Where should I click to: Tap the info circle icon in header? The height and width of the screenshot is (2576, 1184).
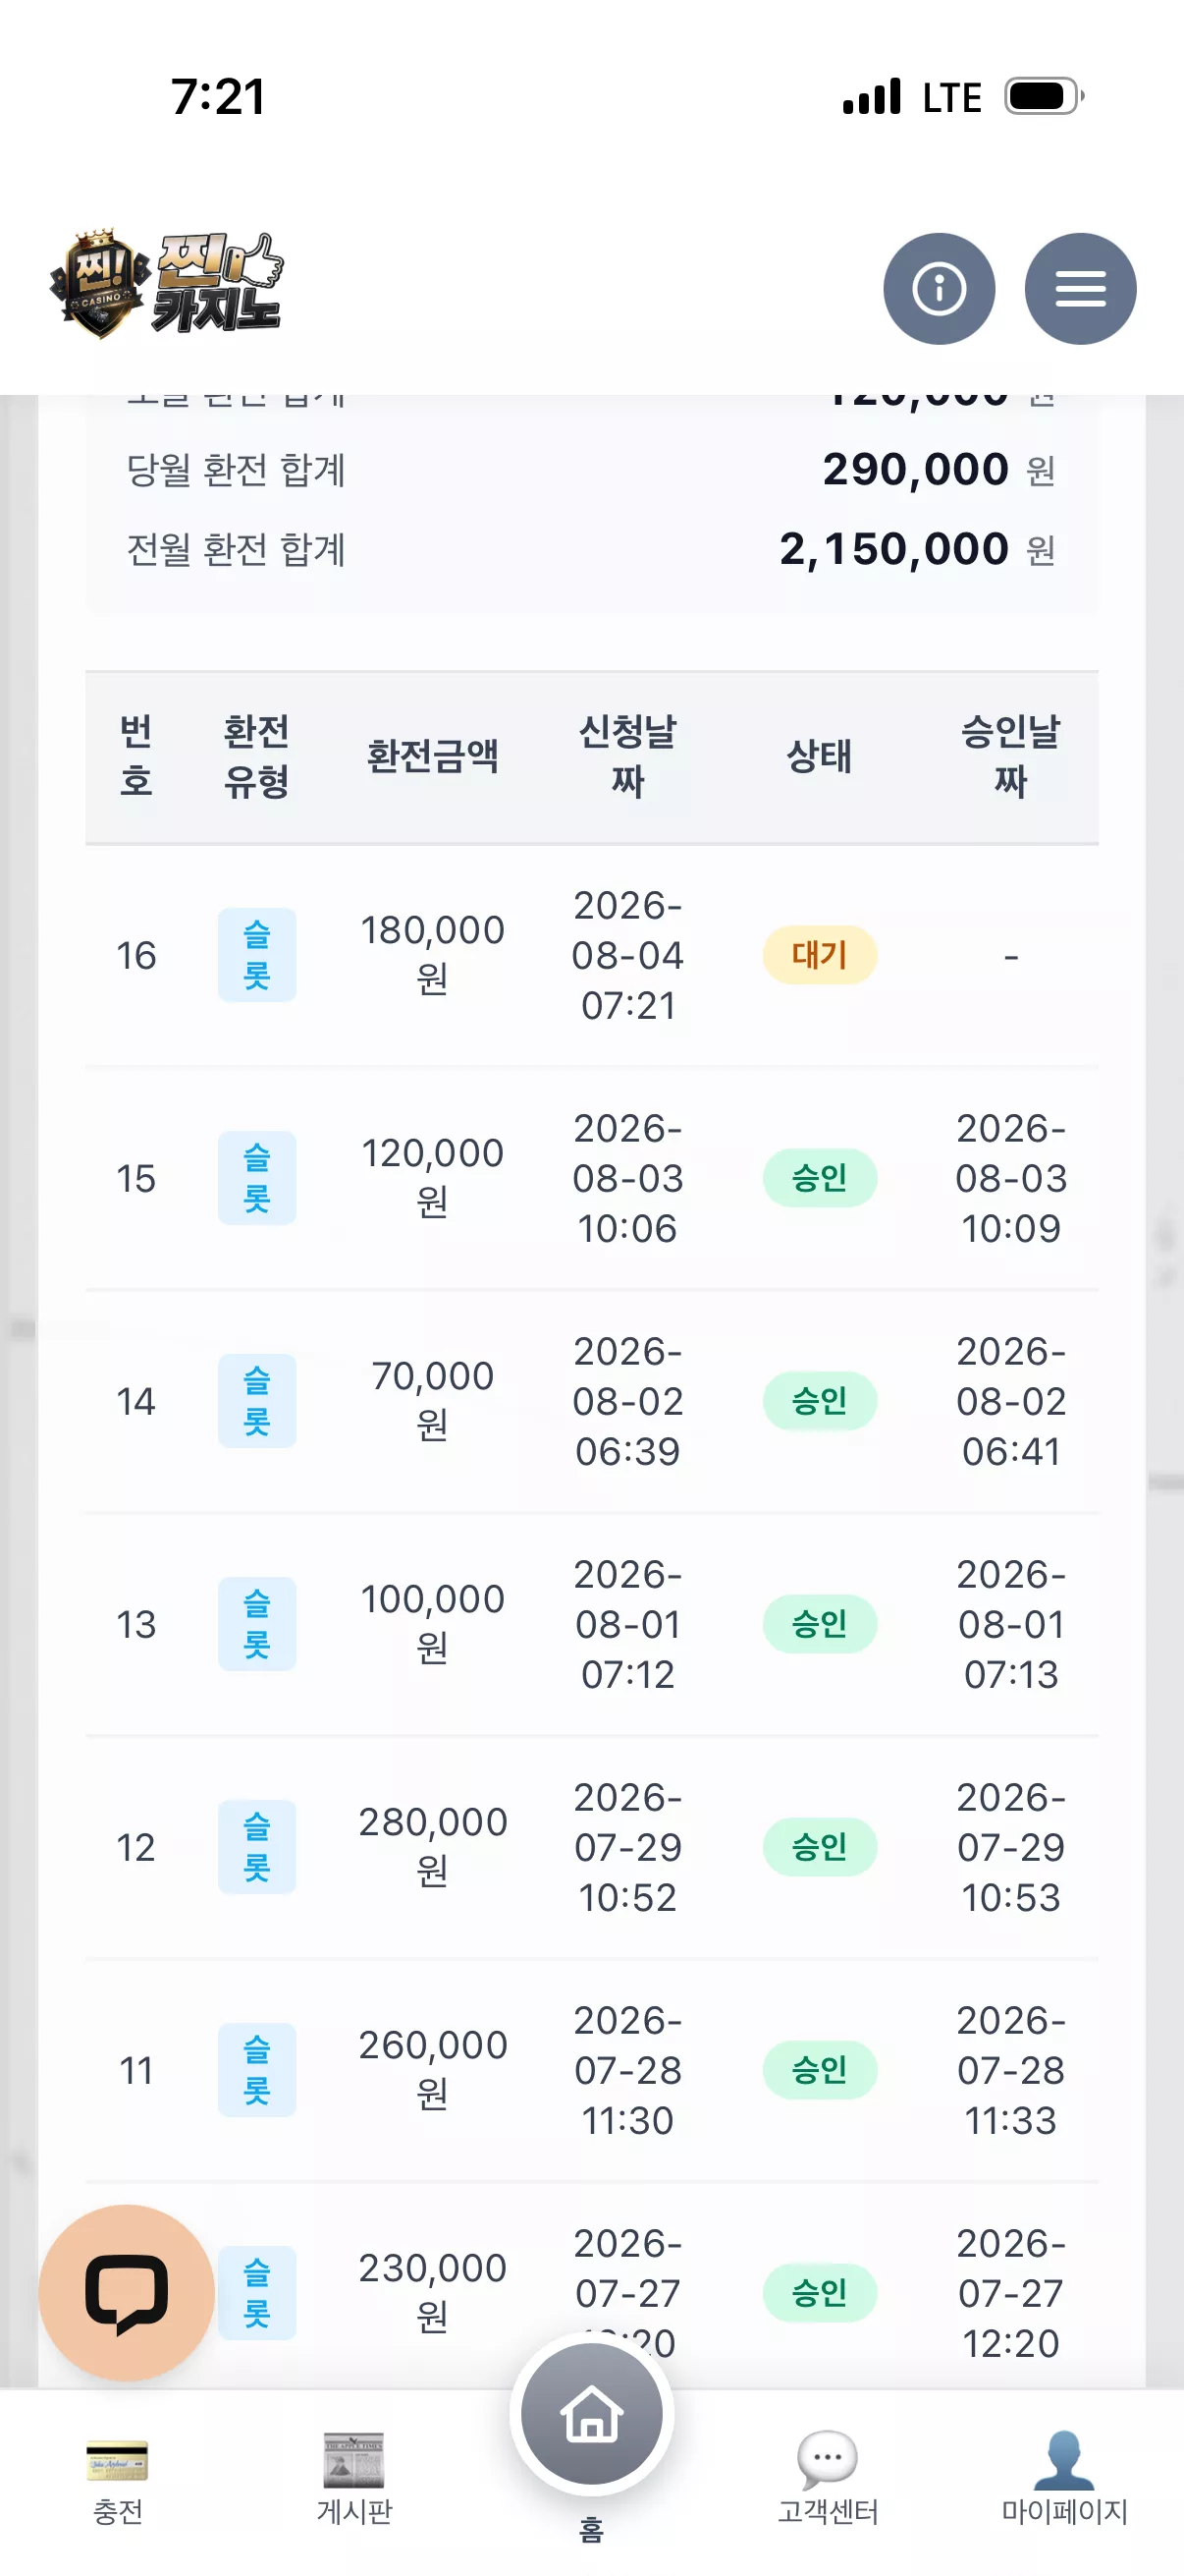[x=939, y=289]
